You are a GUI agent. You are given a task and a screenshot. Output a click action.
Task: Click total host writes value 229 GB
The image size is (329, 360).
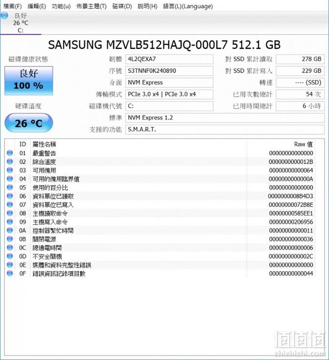point(300,71)
